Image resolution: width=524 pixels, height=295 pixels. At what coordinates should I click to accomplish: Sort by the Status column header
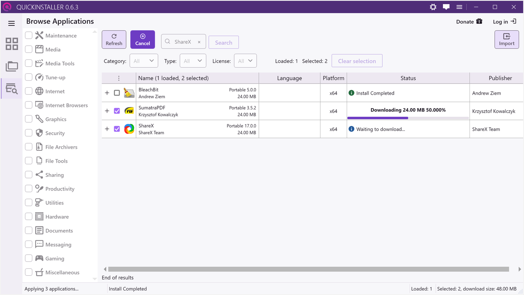point(408,78)
